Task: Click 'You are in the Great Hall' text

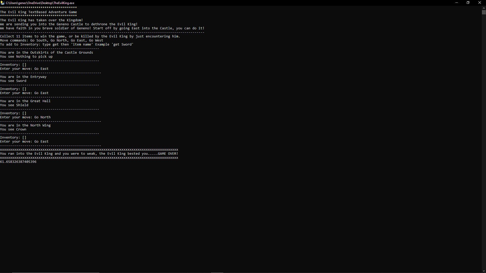Action: coord(25,101)
